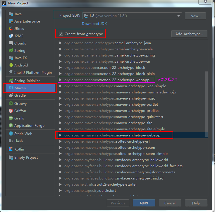
Task: Close the New Project dialog
Action: tap(205, 2)
